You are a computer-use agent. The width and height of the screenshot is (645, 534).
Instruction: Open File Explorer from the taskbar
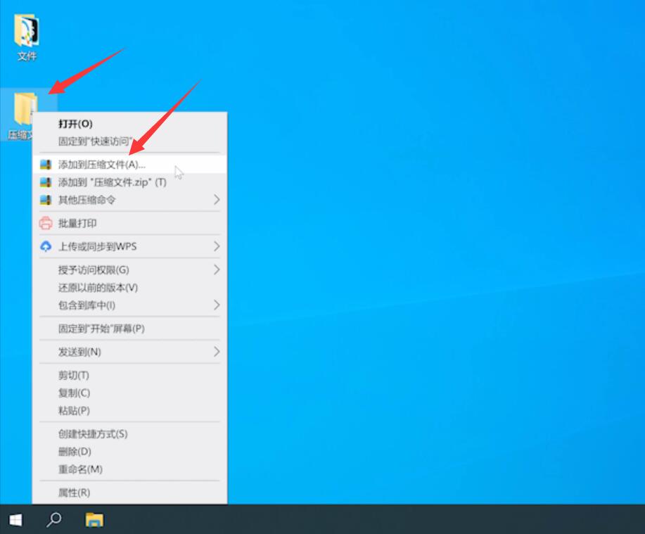pyautogui.click(x=94, y=520)
